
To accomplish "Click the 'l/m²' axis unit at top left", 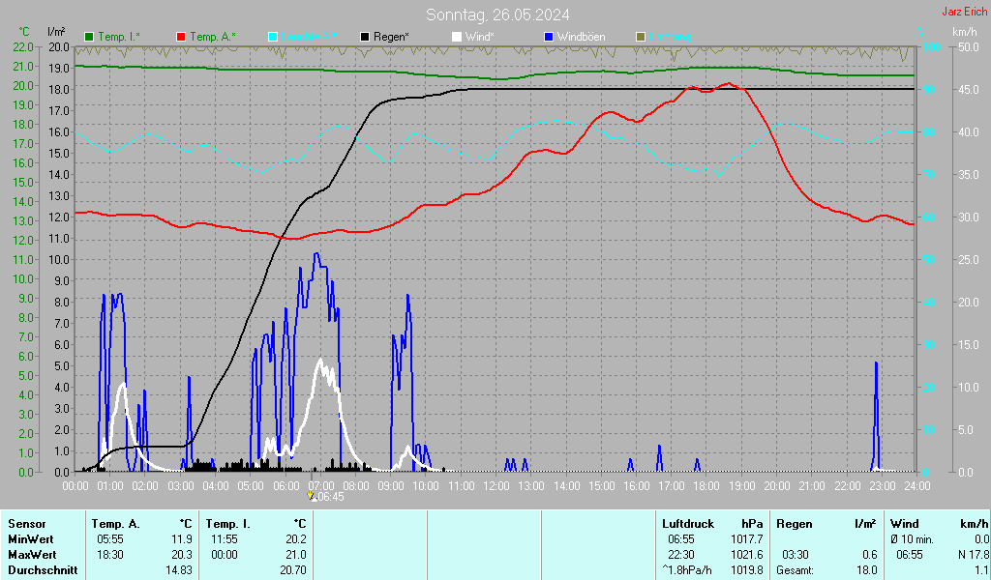I will [x=56, y=32].
